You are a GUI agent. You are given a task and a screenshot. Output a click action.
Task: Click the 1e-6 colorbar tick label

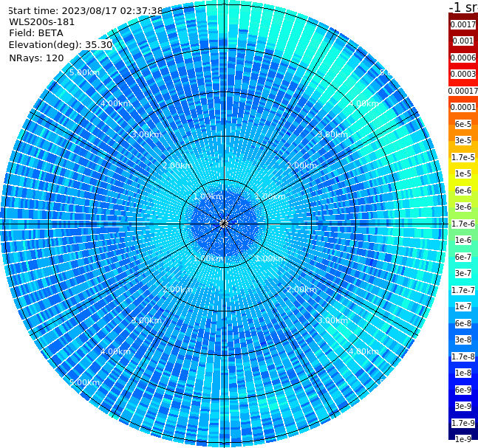[x=463, y=240]
